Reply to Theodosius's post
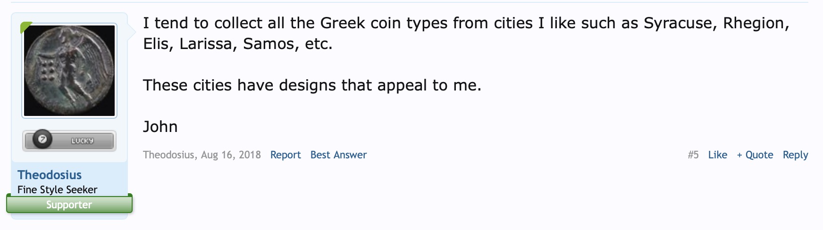This screenshot has height=230, width=823. click(796, 155)
